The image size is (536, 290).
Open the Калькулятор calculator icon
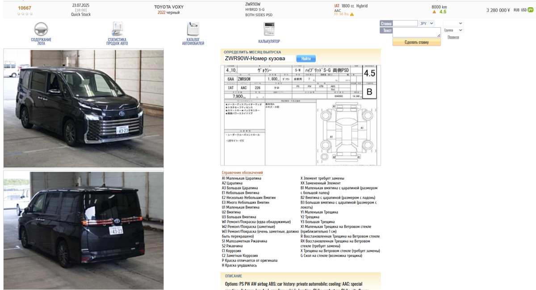click(x=269, y=29)
